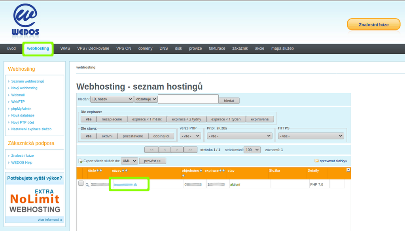Click the spravovat složky» link

333,161
